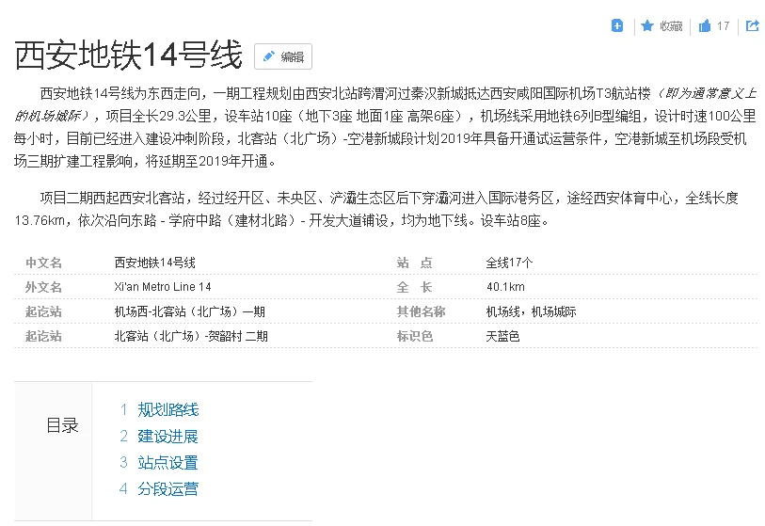Click the 站点 field label
The width and height of the screenshot is (765, 526).
415,263
